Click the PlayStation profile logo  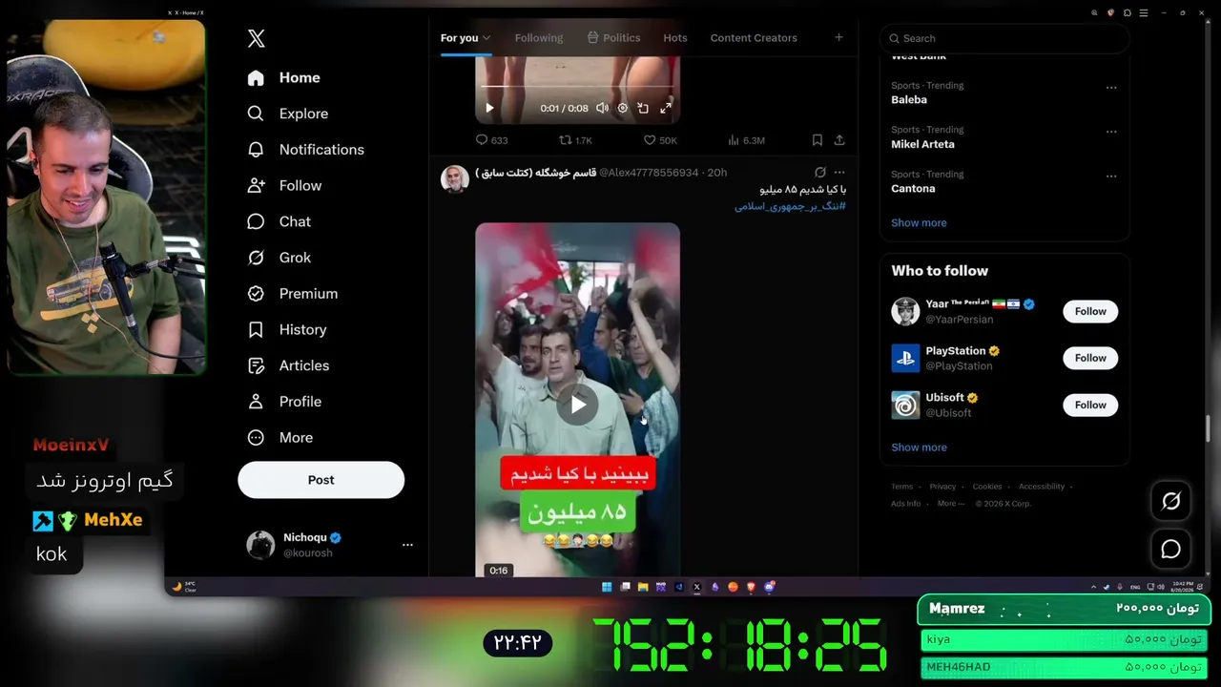coord(905,358)
